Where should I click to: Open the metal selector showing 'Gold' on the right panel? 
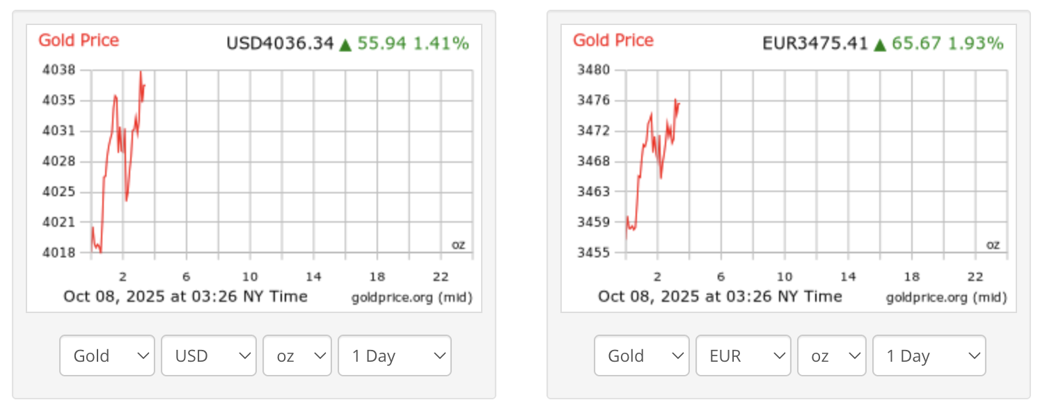(x=641, y=355)
